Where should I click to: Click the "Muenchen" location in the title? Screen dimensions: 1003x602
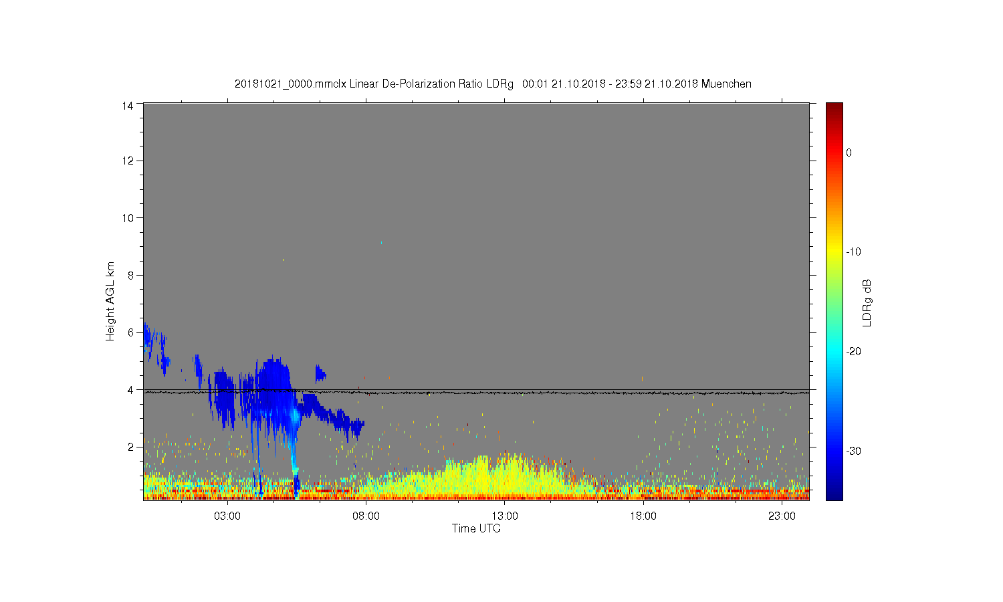click(726, 84)
